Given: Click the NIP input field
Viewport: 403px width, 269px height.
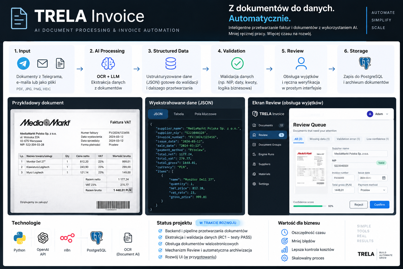Looking at the screenshot, I should (x=360, y=166).
